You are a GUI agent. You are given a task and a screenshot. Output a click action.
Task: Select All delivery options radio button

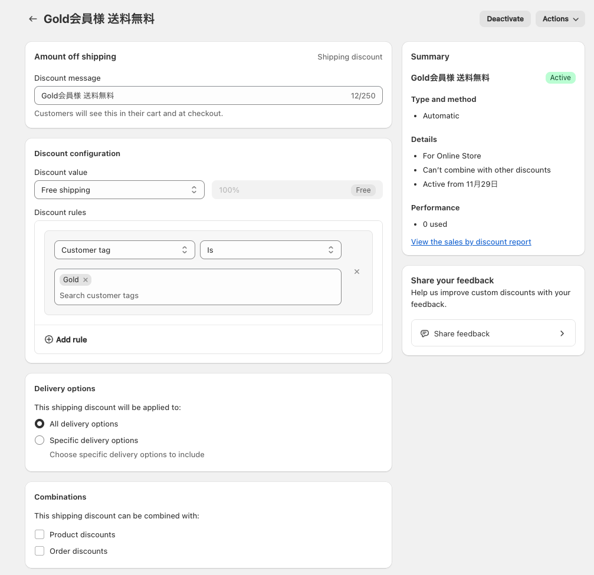pos(40,424)
